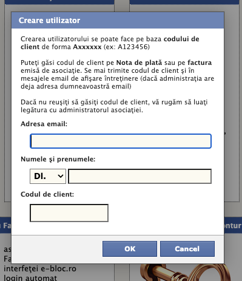Click the example code A123456 text

coord(133,47)
